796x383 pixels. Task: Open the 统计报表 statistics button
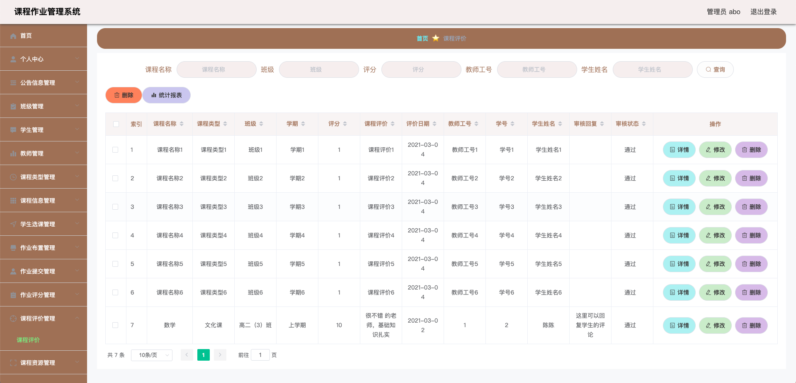tap(167, 95)
